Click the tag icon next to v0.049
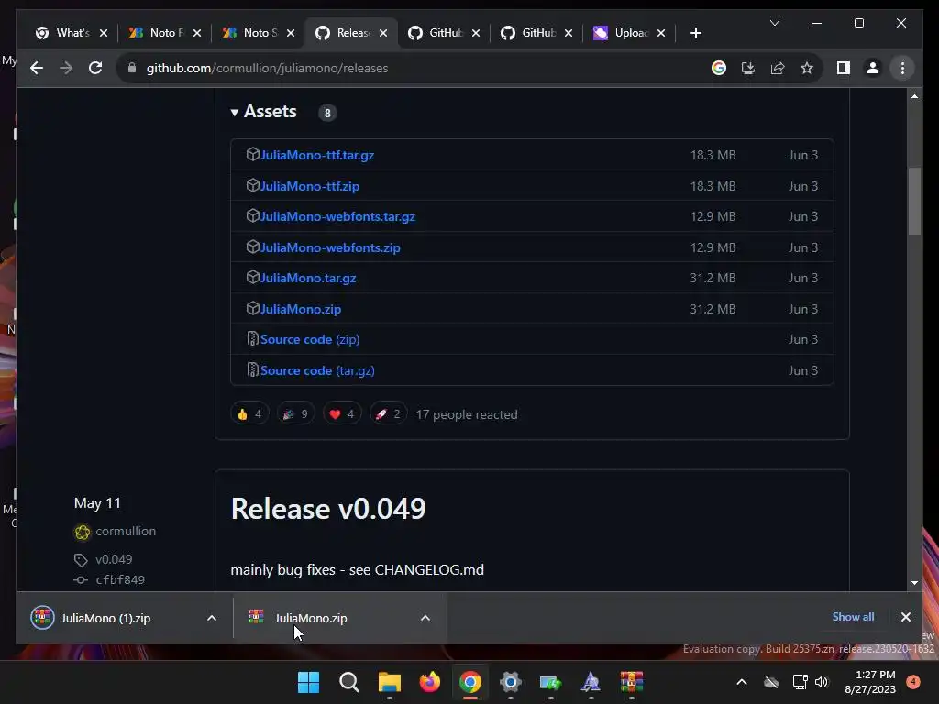This screenshot has height=704, width=939. 81,560
